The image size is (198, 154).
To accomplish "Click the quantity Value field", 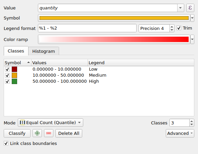I will [x=108, y=8].
